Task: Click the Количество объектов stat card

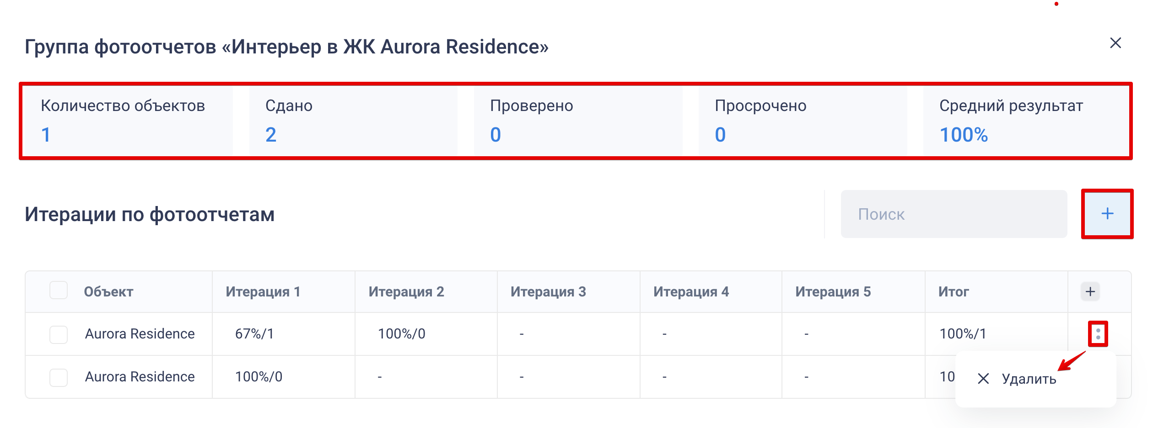Action: point(128,121)
